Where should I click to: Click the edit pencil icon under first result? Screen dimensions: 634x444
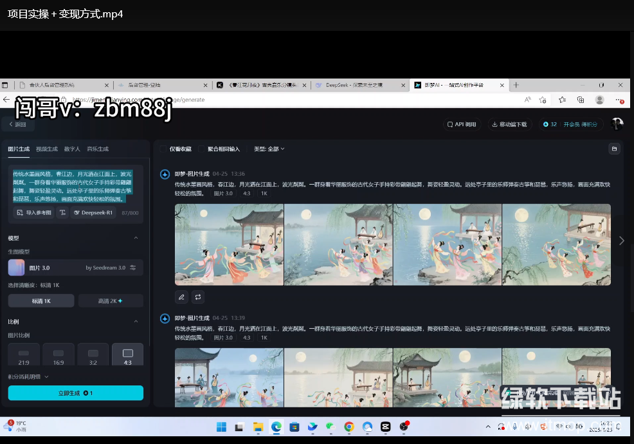pyautogui.click(x=181, y=297)
